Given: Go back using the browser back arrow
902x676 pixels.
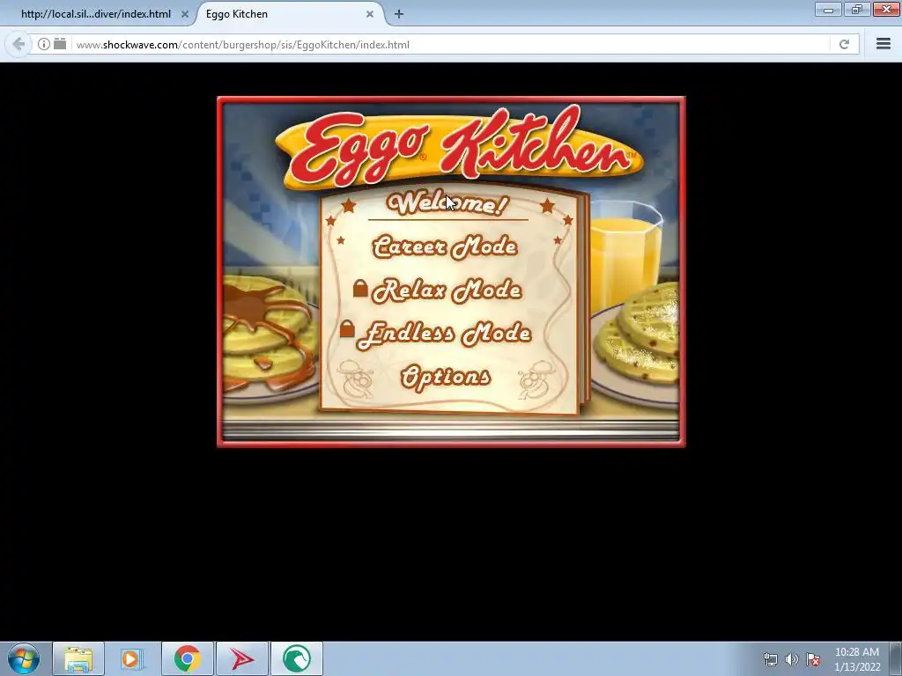Looking at the screenshot, I should (18, 44).
